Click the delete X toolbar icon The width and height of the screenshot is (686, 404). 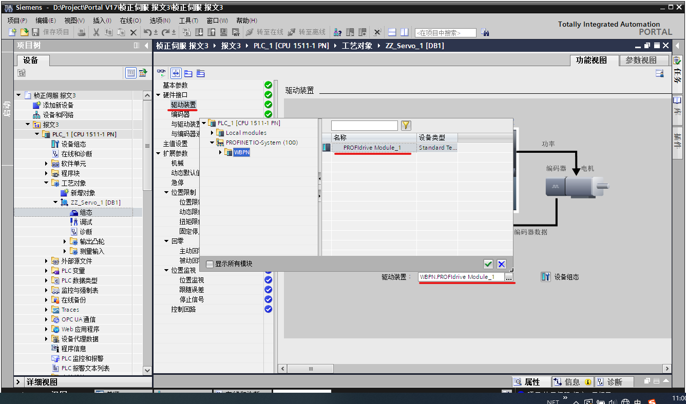click(x=134, y=32)
